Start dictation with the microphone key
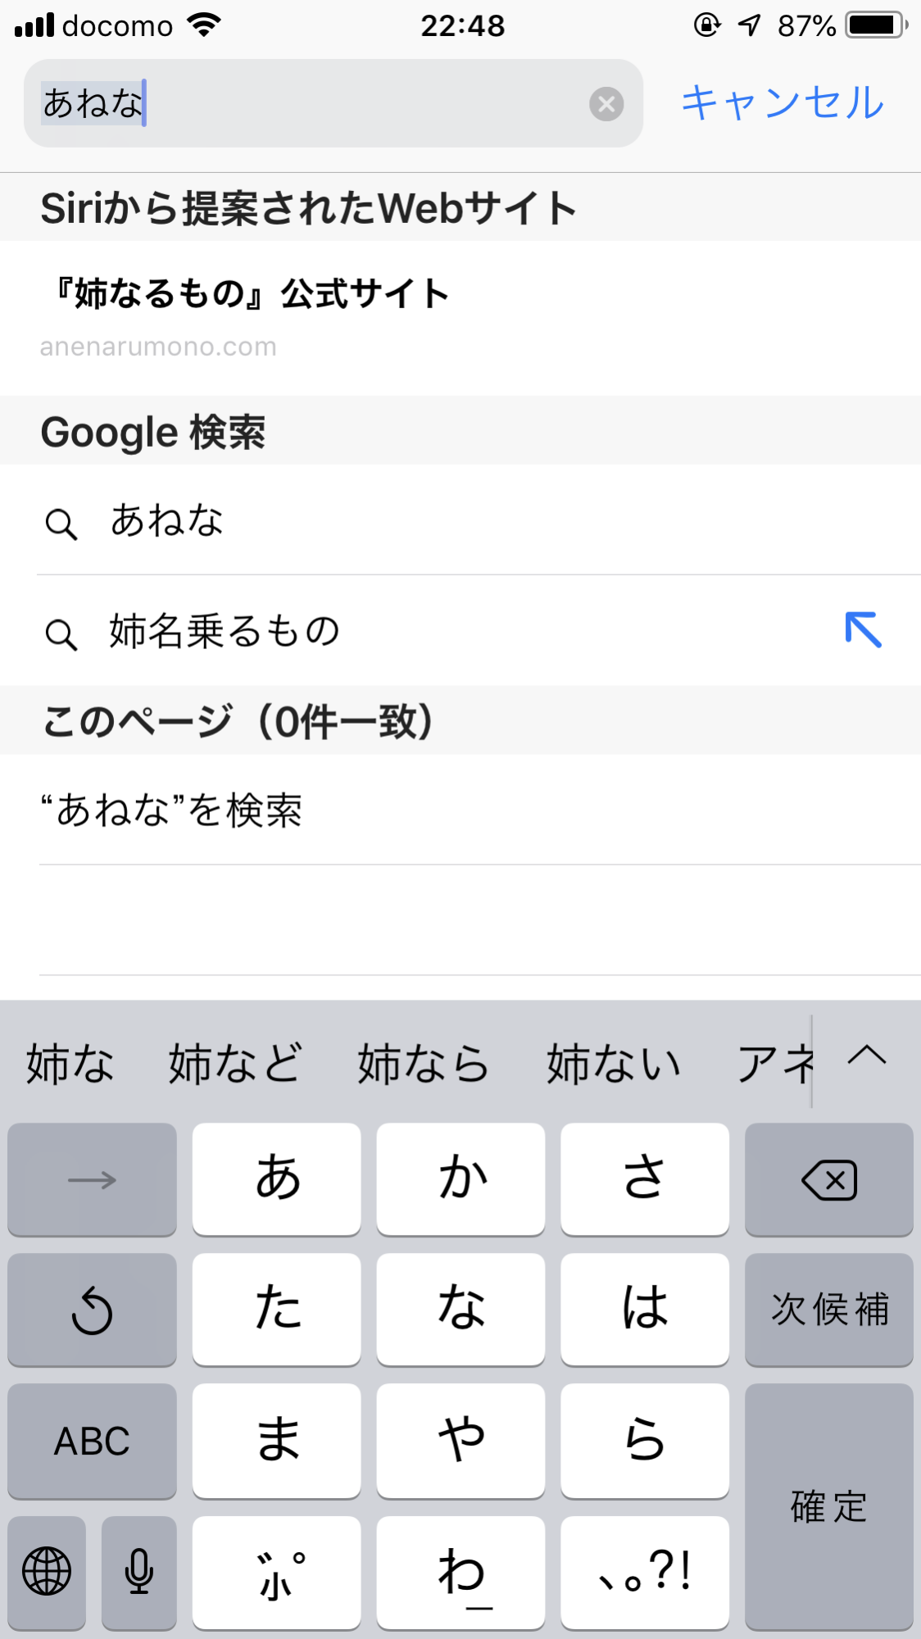 [138, 1571]
